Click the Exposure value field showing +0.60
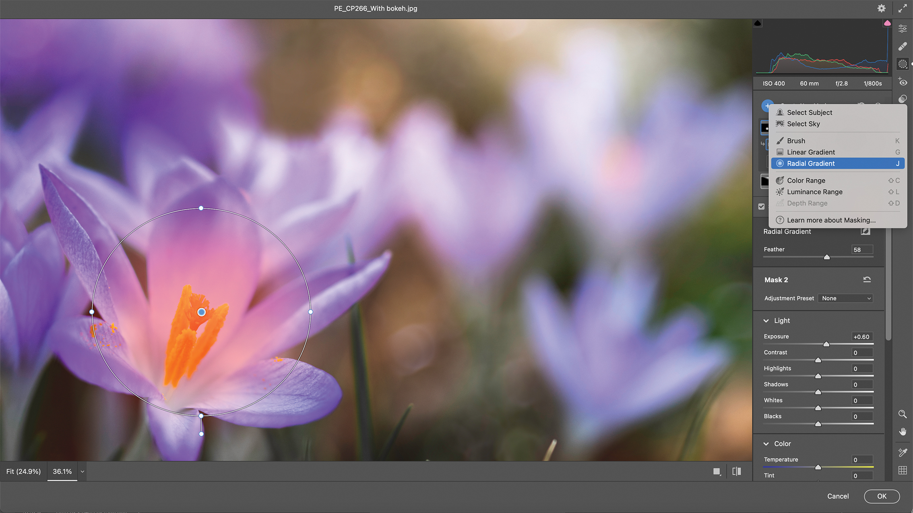The image size is (913, 513). coord(861,336)
